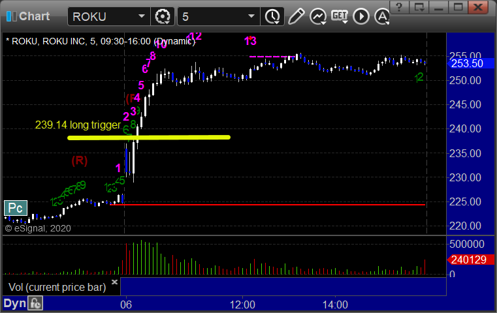Open the help question mark button
497x313 pixels.
pos(399,7)
